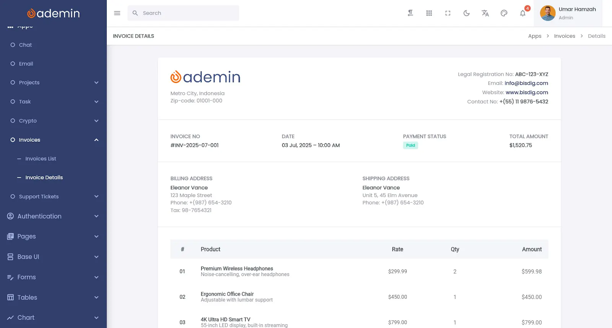Click the Support Tickets bullet icon

tap(13, 196)
